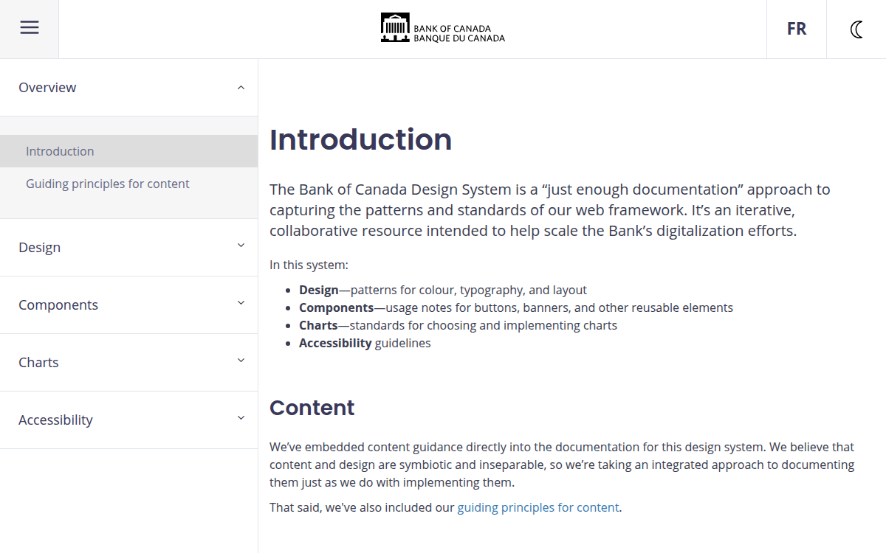Expand the Accessibility section chevron

pyautogui.click(x=241, y=418)
